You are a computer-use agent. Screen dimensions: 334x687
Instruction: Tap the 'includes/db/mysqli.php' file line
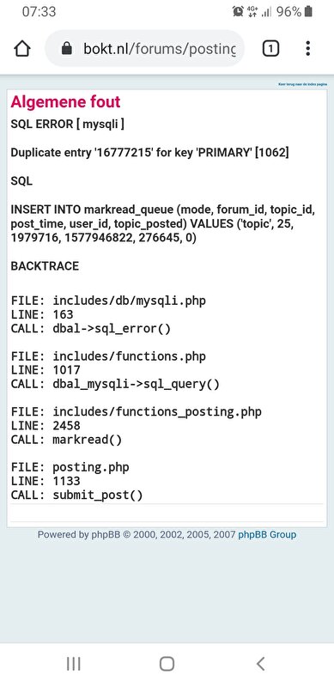tap(108, 301)
